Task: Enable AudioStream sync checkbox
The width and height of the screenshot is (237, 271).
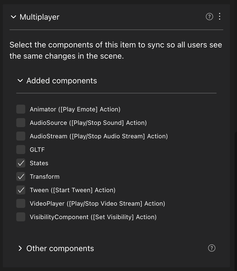Action: click(21, 136)
